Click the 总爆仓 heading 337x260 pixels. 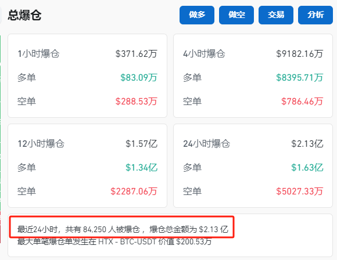(24, 15)
